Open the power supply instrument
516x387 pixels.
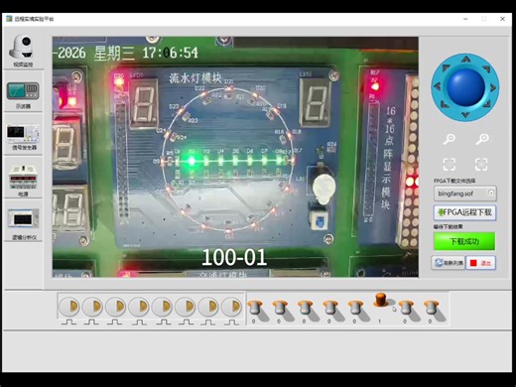[23, 181]
